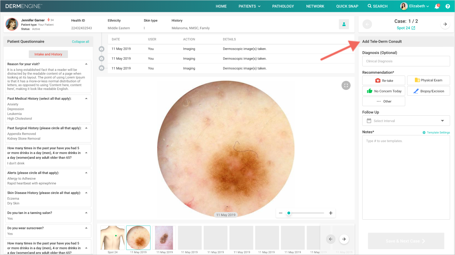Open the Select Interval follow-up dropdown
This screenshot has width=455, height=255.
[x=406, y=121]
